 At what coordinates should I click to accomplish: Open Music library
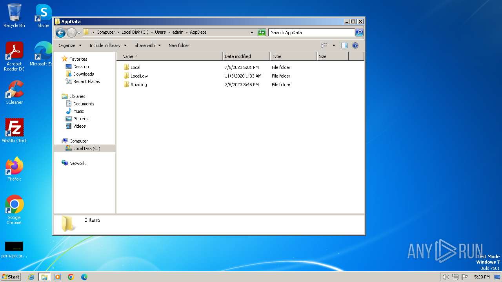pyautogui.click(x=78, y=111)
